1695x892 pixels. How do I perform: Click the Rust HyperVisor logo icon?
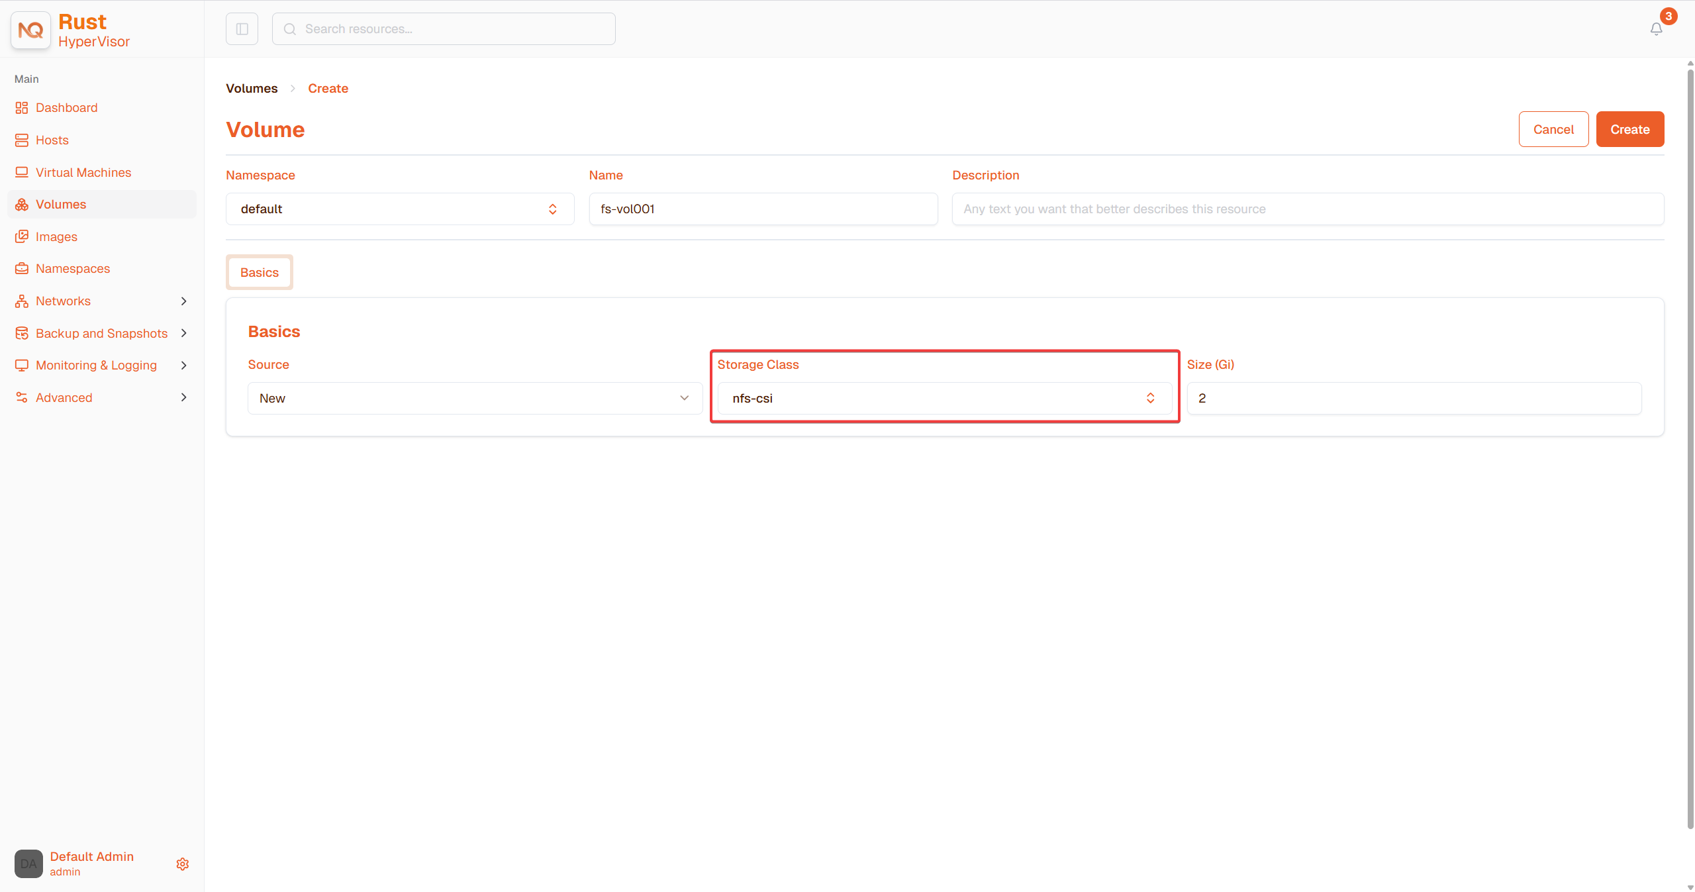[x=30, y=30]
